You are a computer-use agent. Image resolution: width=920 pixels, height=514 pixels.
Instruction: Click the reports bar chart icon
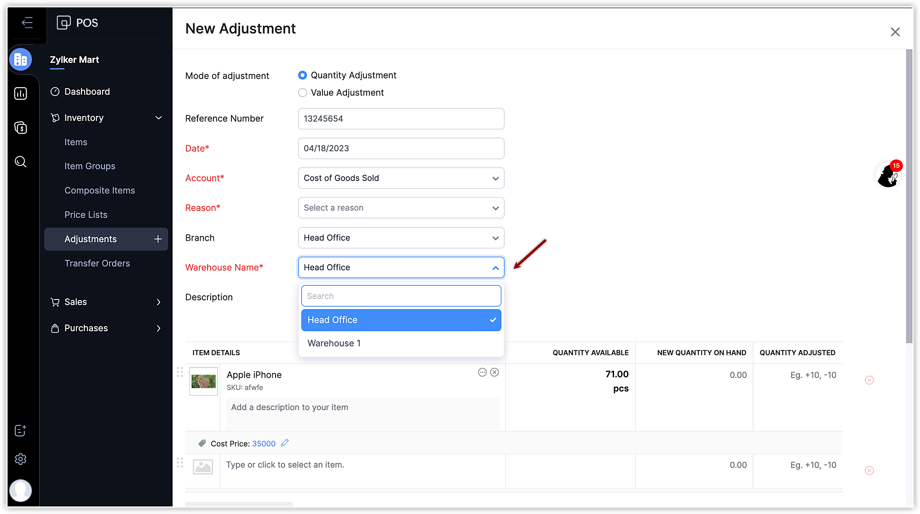(21, 94)
